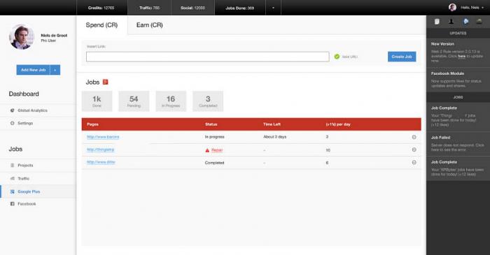This screenshot has height=255, width=490.
Task: Click the green Valid URL check icon
Action: pos(337,57)
